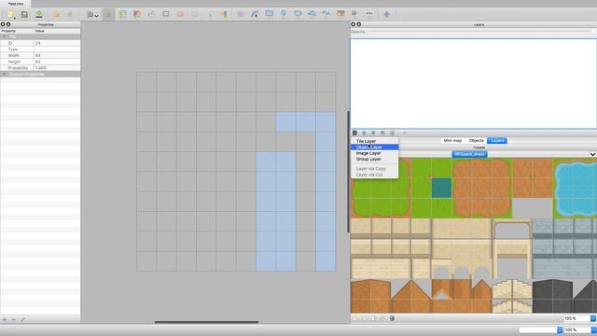The height and width of the screenshot is (336, 597).
Task: Choose Object Layer from the popup menu
Action: coord(375,147)
